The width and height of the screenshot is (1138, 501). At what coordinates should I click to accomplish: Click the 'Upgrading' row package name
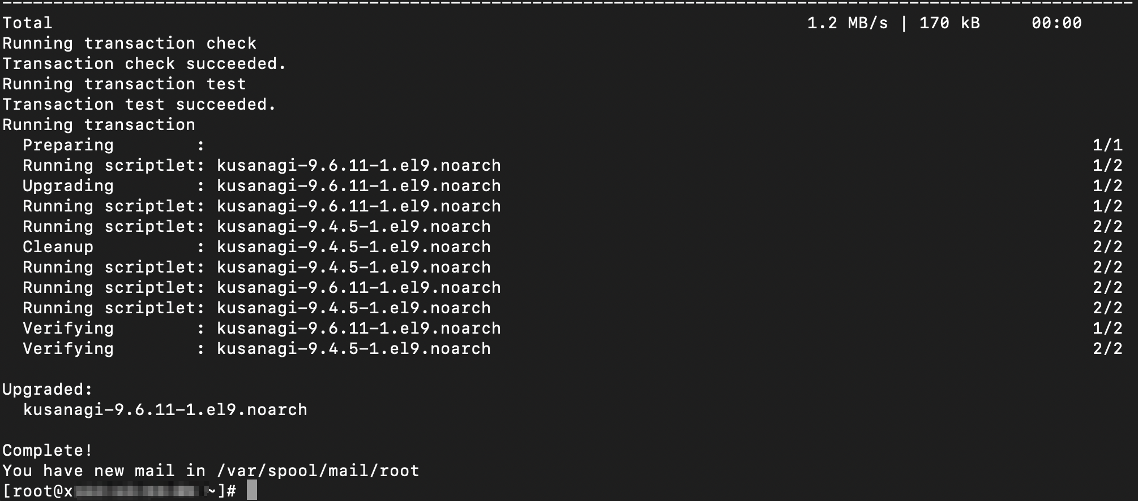[359, 185]
